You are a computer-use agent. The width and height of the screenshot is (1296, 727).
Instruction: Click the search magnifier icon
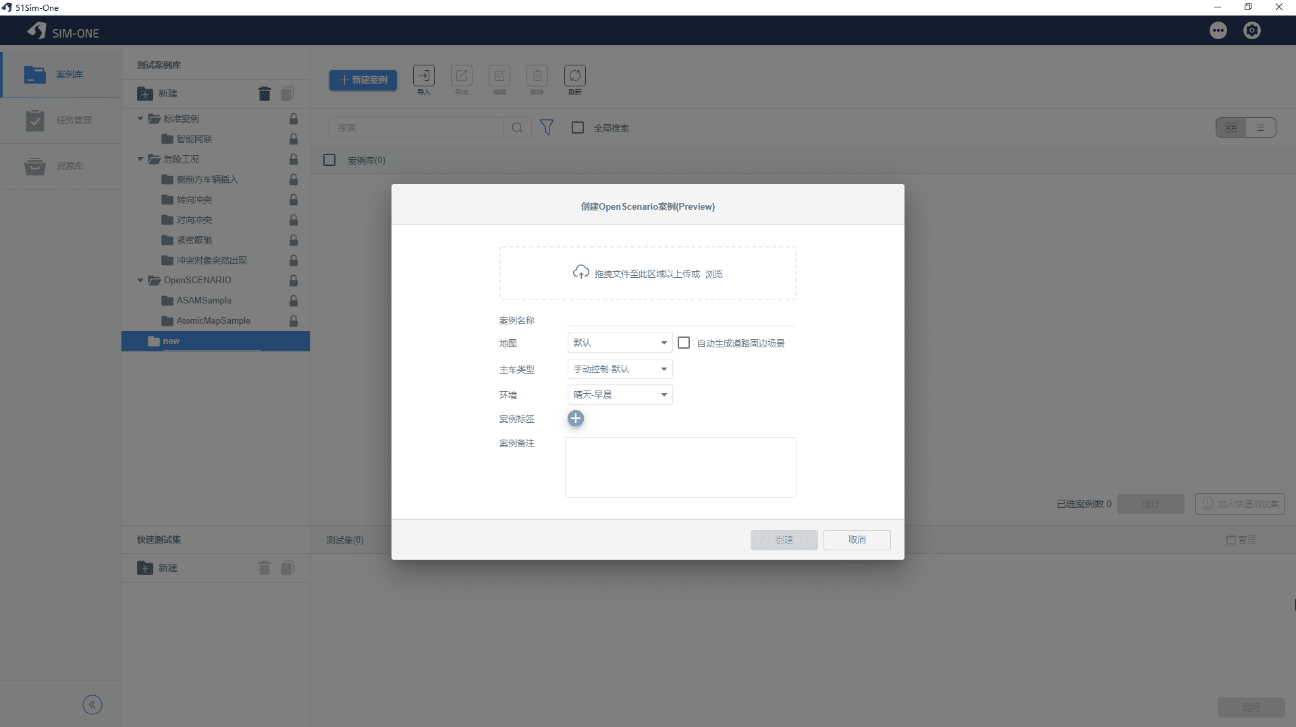(x=517, y=127)
